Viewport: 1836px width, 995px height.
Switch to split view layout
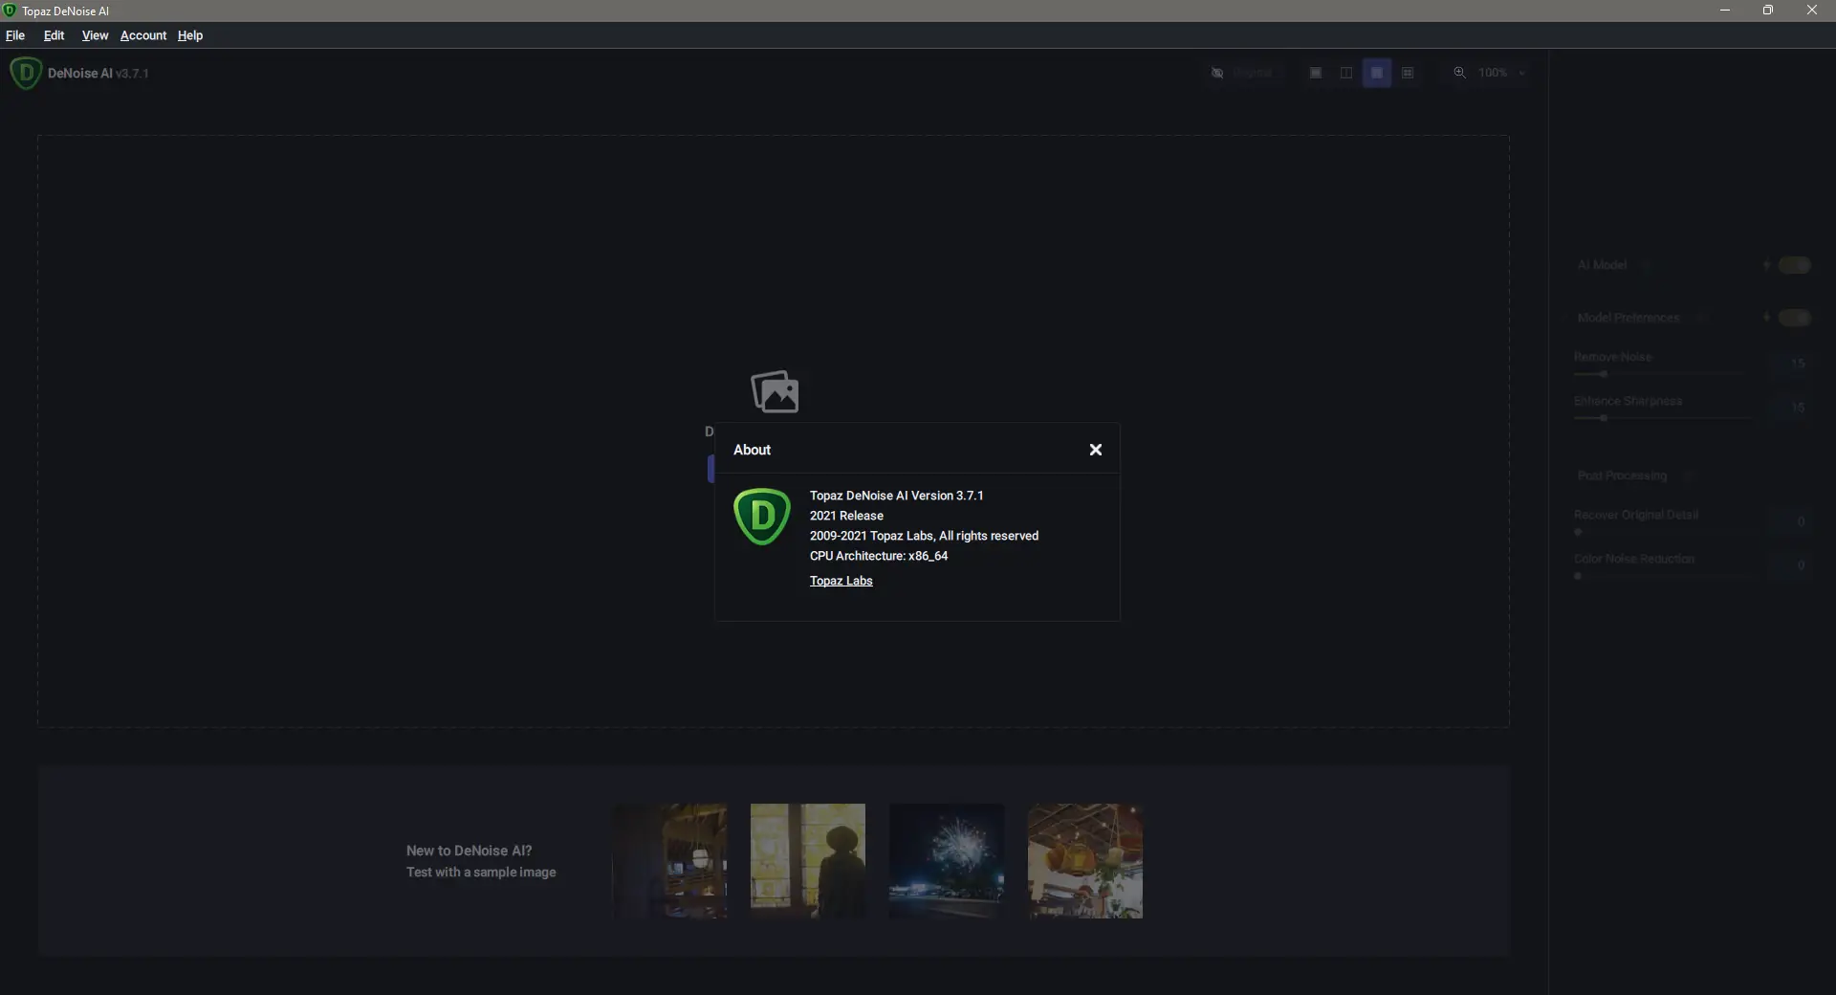1346,73
